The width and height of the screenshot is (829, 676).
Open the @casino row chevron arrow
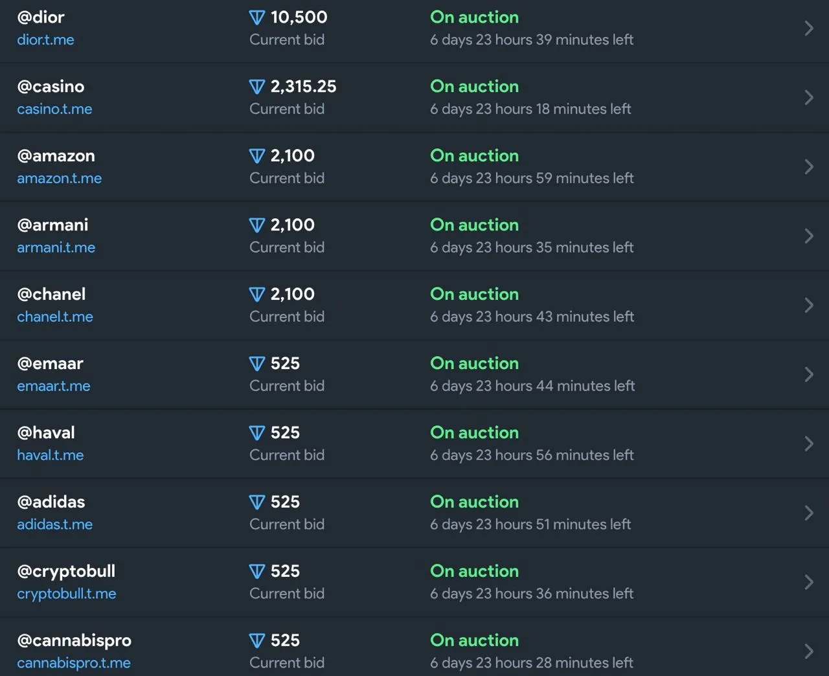pyautogui.click(x=809, y=98)
